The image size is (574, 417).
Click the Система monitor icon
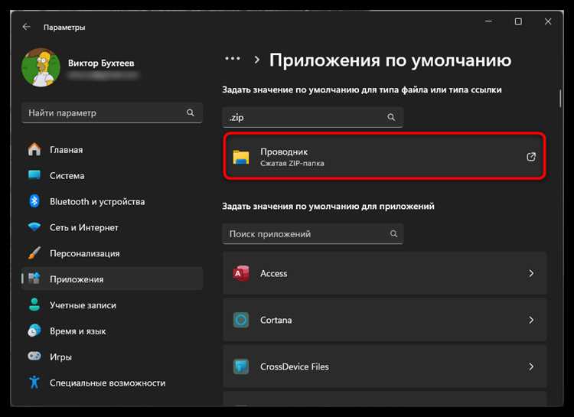coord(34,175)
